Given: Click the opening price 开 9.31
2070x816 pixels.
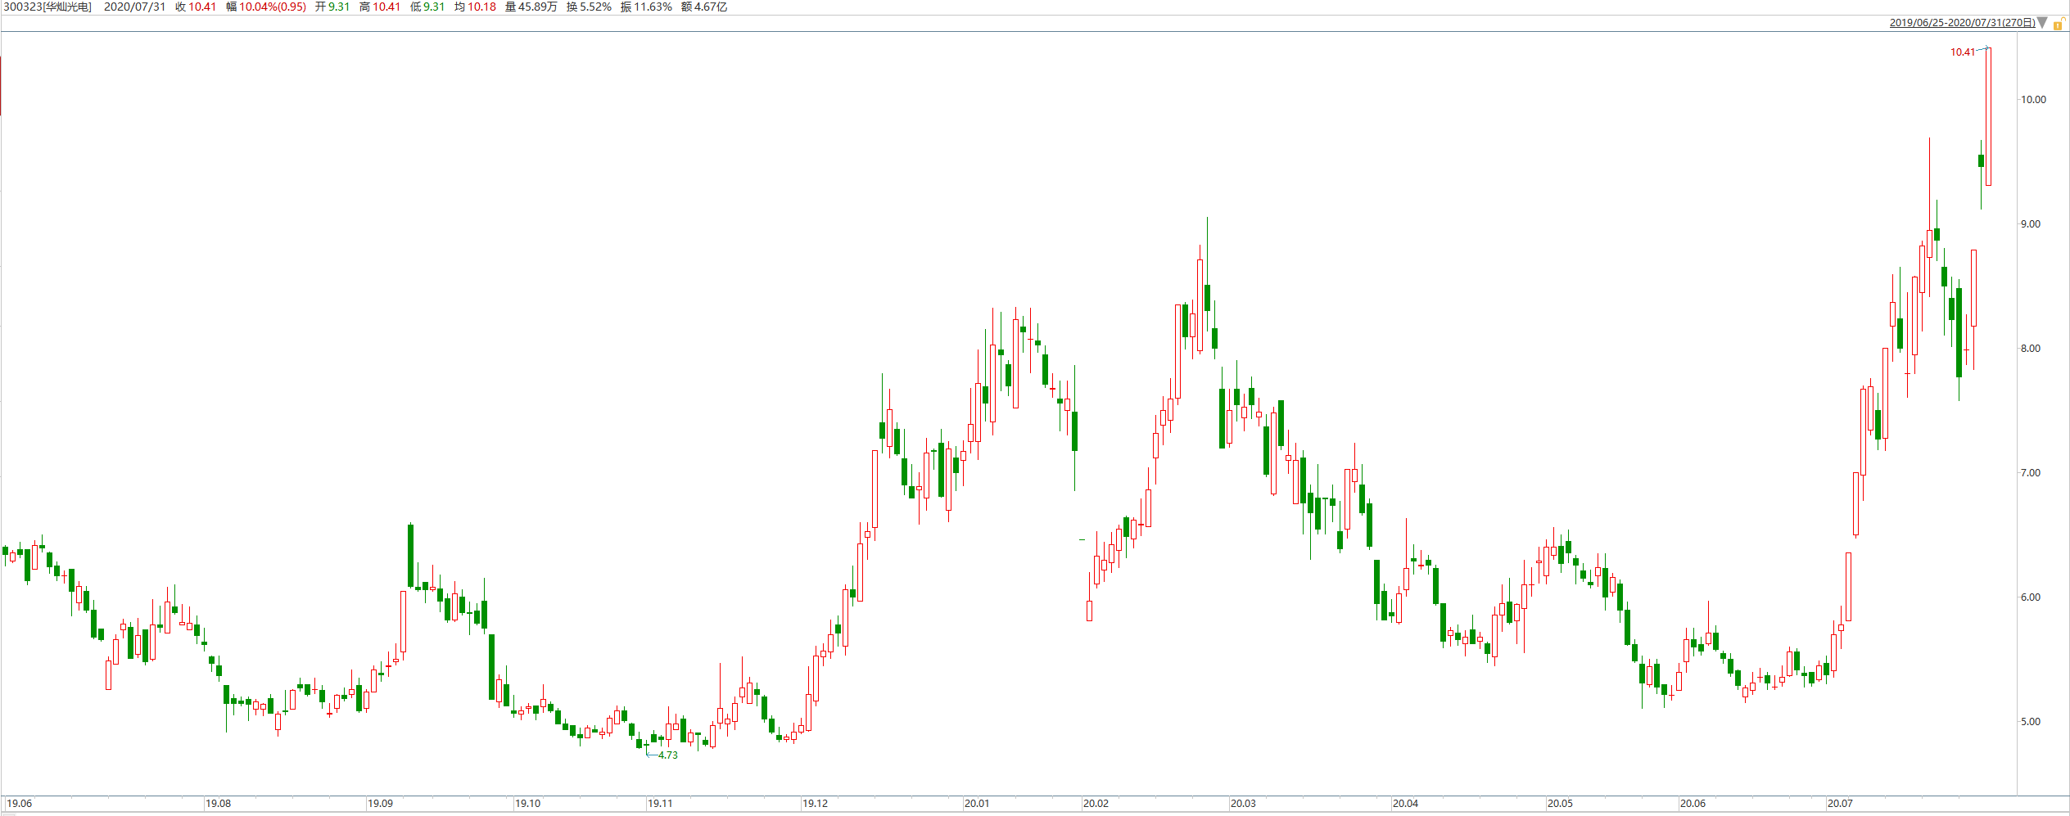Looking at the screenshot, I should tap(332, 7).
